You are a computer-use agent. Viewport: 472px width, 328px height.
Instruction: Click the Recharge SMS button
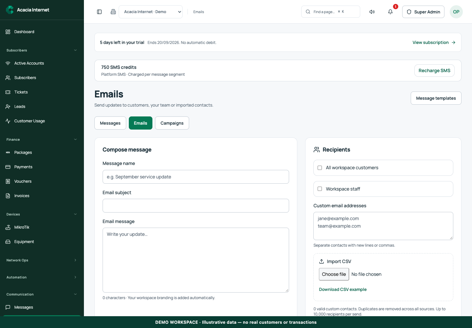[434, 71]
